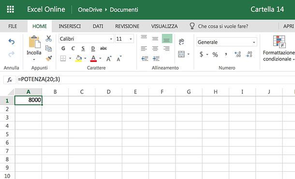The height and width of the screenshot is (179, 295).
Task: Click the OneDrive breadcrumb link
Action: [x=90, y=10]
